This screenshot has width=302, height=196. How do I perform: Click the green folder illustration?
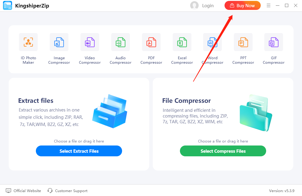tap(256, 113)
